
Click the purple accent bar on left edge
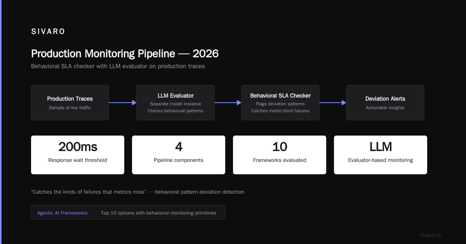coord(1,122)
